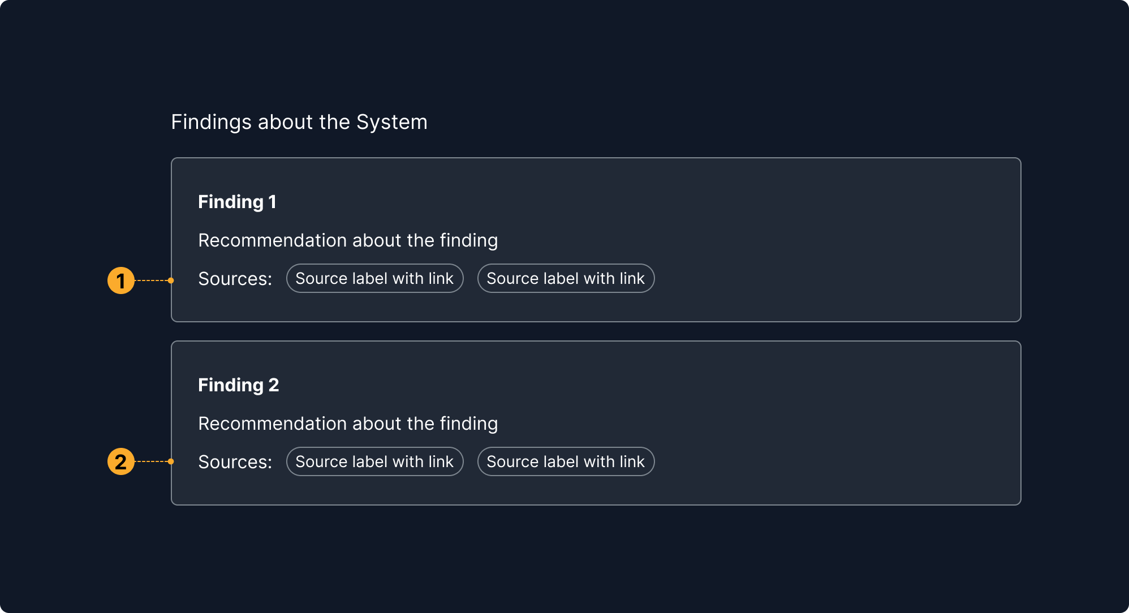Click the "Findings about the System" title
This screenshot has height=613, width=1129.
tap(299, 122)
